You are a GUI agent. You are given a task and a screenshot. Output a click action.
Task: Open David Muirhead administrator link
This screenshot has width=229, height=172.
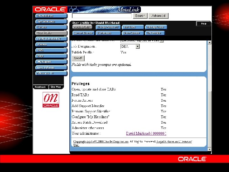tap(146, 133)
